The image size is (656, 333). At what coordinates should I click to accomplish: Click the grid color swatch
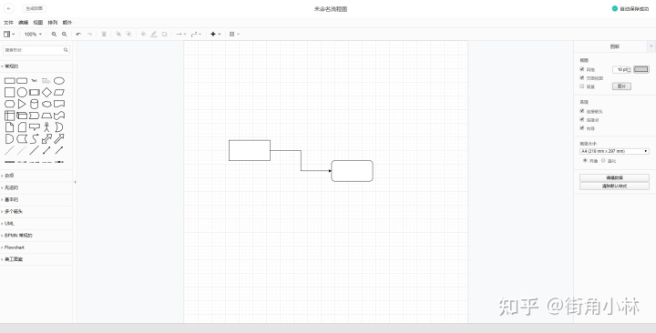(x=641, y=69)
